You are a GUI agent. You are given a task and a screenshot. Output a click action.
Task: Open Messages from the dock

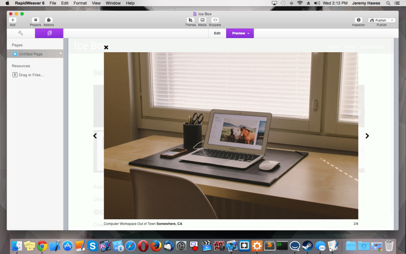pyautogui.click(x=320, y=246)
